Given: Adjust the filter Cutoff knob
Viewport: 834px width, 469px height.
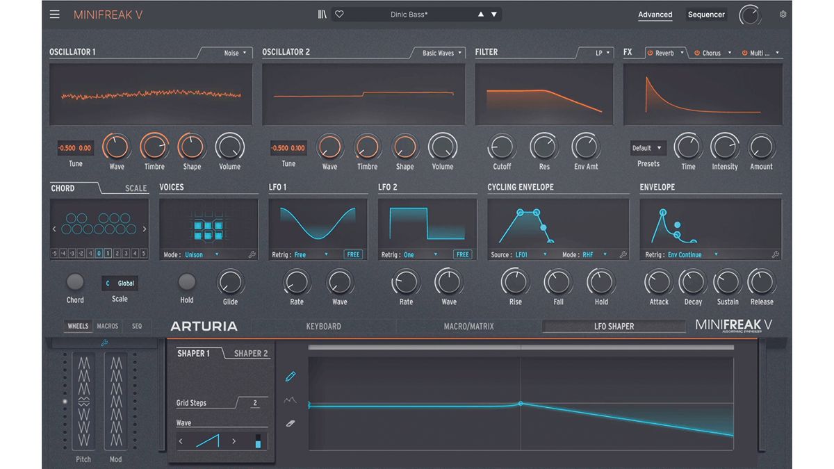Looking at the screenshot, I should (x=501, y=148).
